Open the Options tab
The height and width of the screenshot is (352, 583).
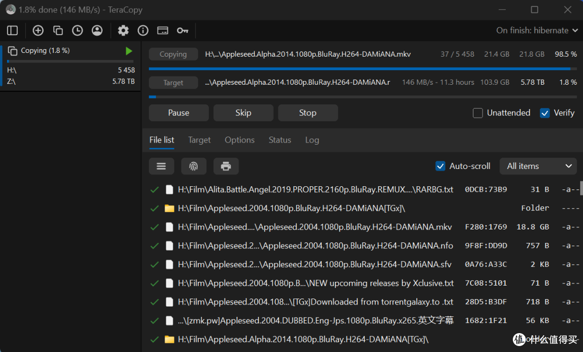pyautogui.click(x=240, y=140)
